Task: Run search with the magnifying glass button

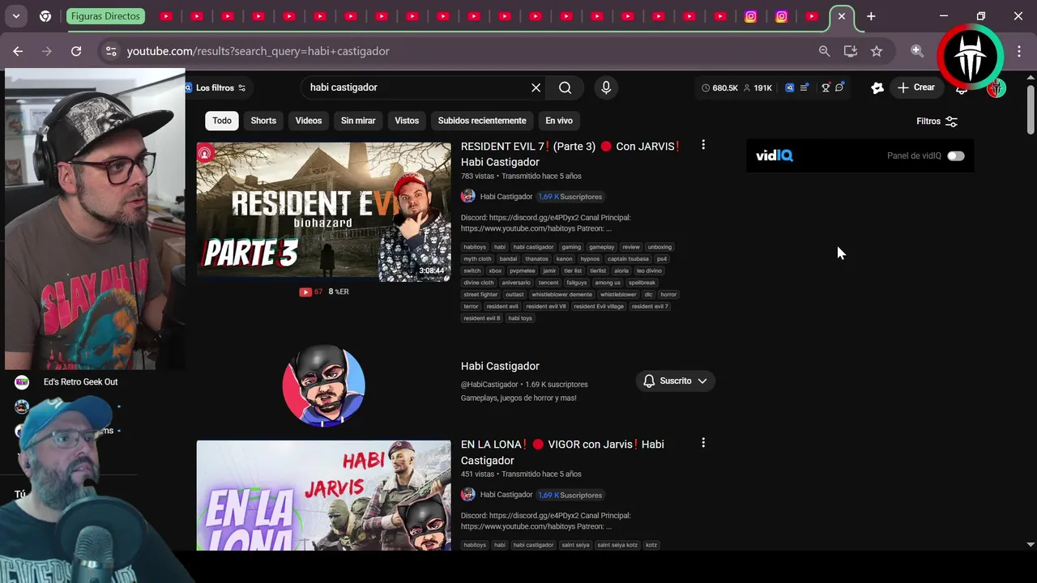Action: coord(565,87)
